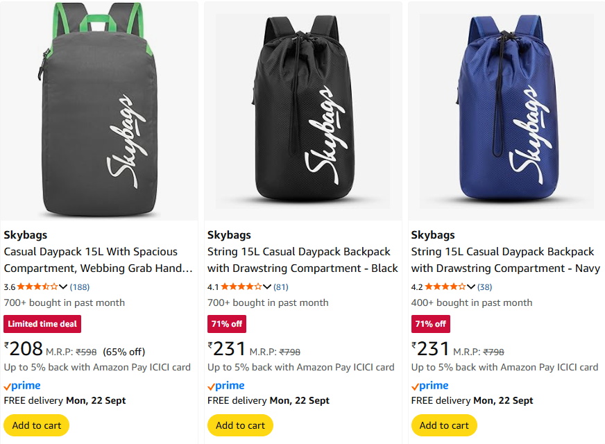Add the ₹208 Casual Daypack to cart
This screenshot has width=605, height=444.
click(x=37, y=425)
